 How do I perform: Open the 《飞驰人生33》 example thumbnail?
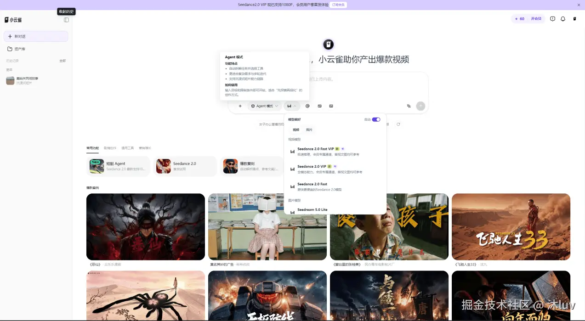[511, 226]
